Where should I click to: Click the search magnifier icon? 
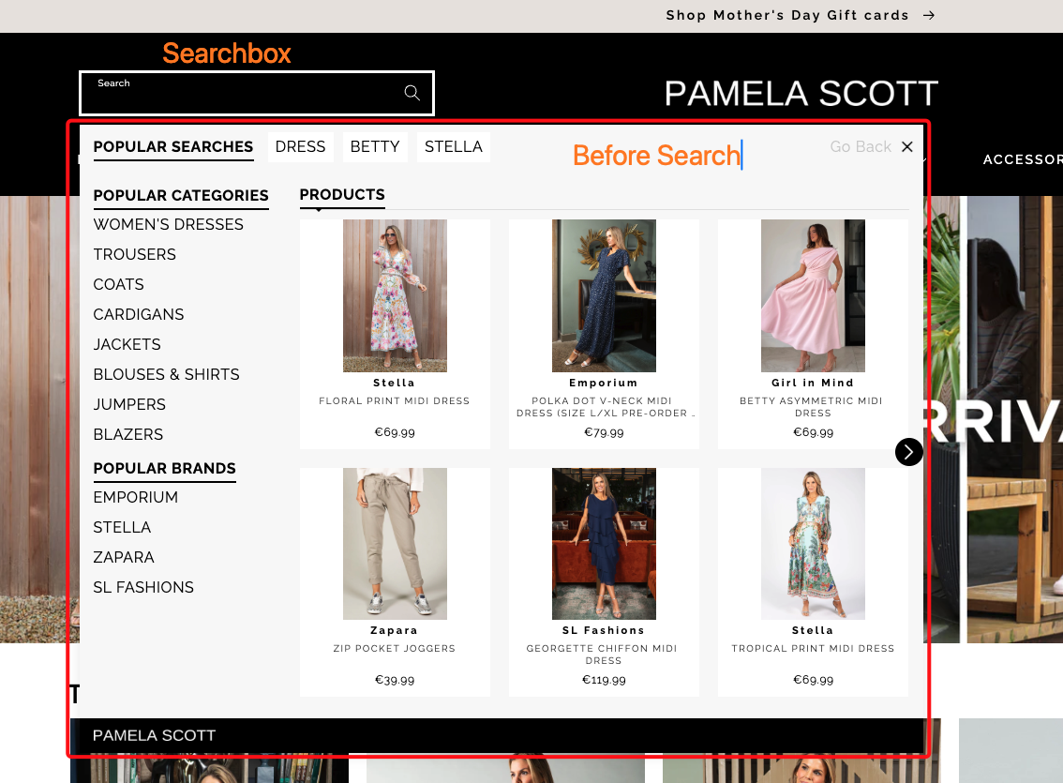[412, 93]
